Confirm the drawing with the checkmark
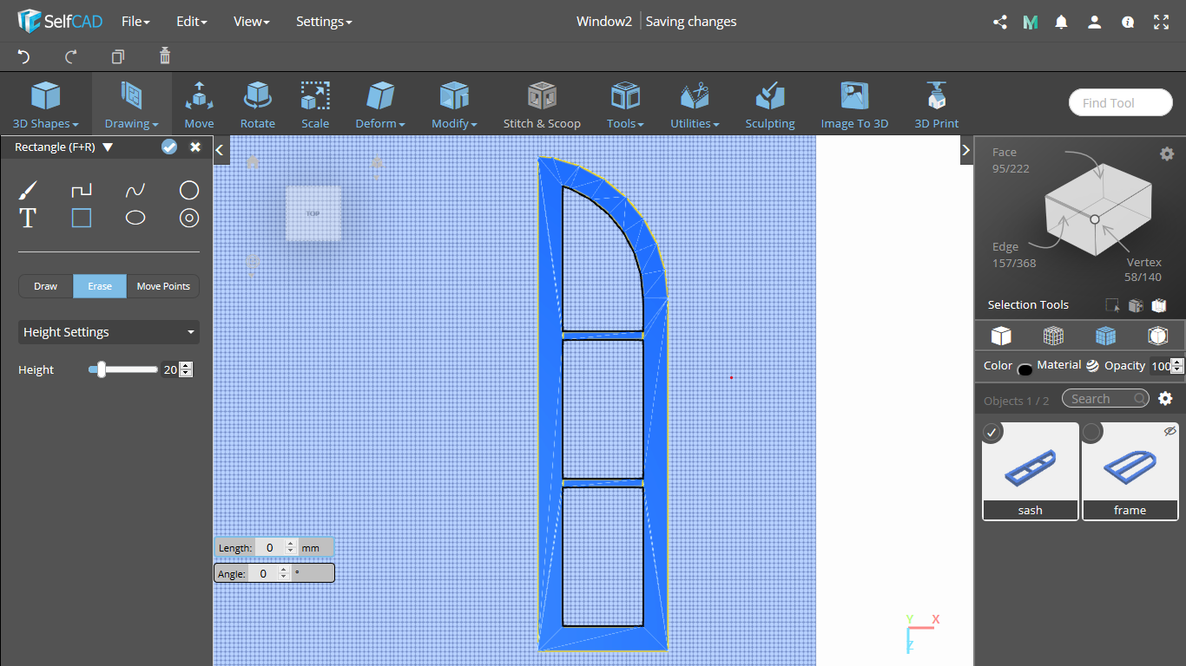The height and width of the screenshot is (666, 1186). point(169,147)
